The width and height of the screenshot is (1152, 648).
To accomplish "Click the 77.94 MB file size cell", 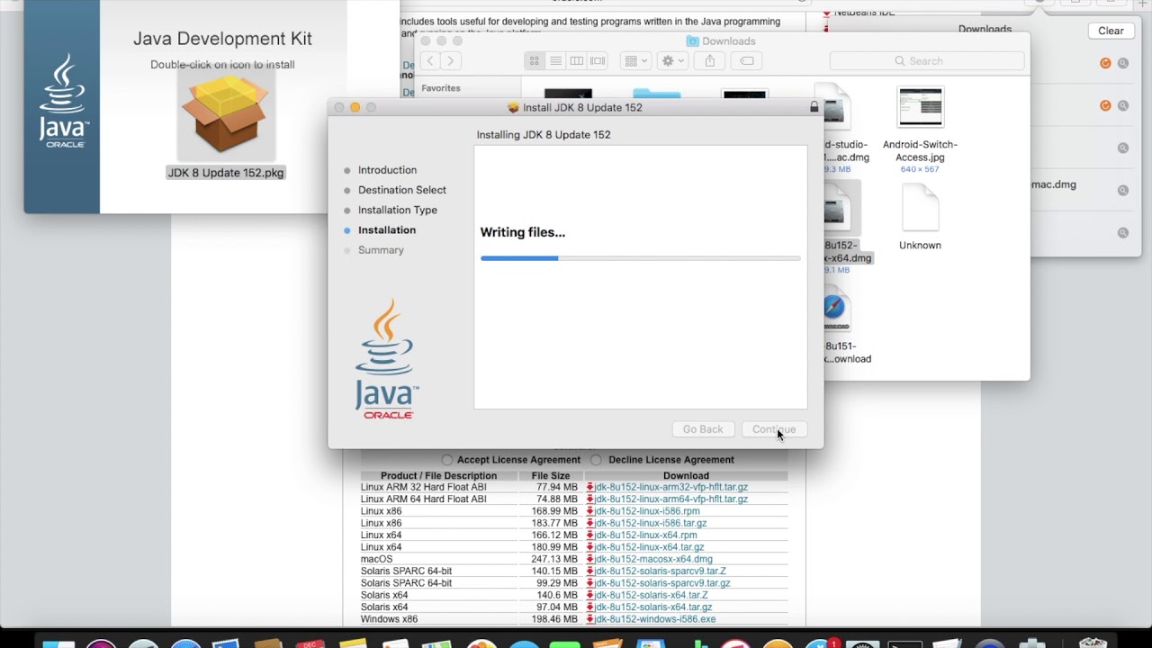I will [x=559, y=487].
